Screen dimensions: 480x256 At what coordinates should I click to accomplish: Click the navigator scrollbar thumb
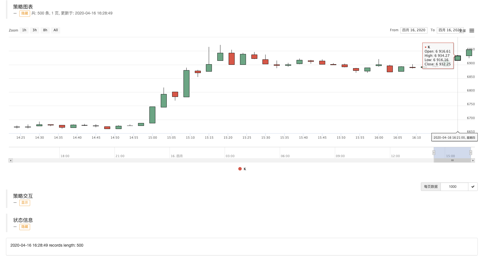tap(452, 161)
